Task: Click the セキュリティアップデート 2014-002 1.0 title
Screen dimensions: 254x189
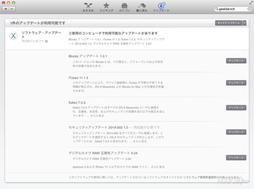Action: (98, 128)
